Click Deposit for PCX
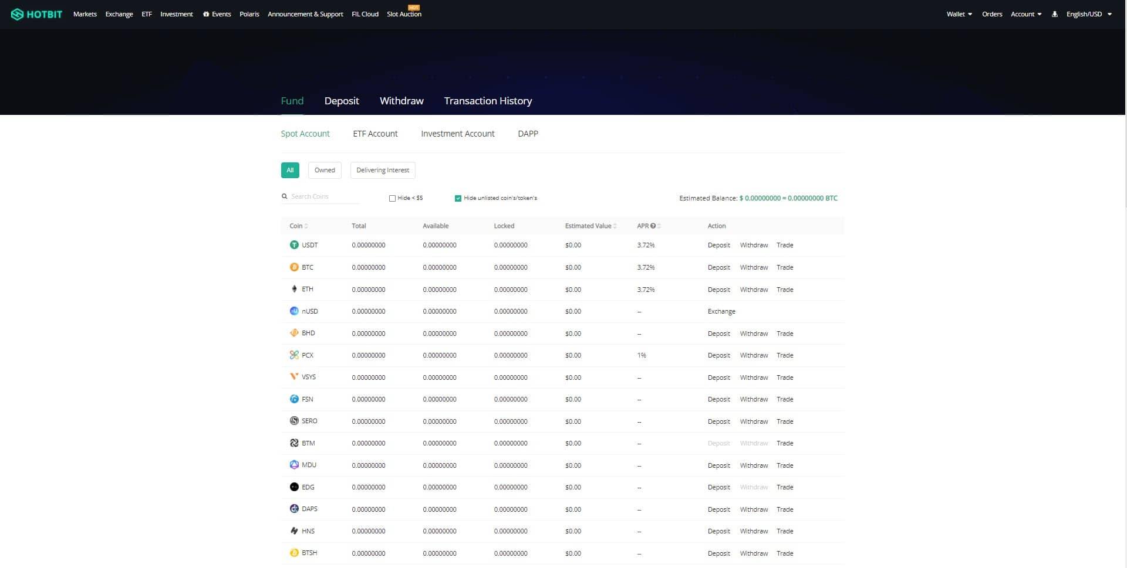Image resolution: width=1127 pixels, height=568 pixels. point(719,355)
